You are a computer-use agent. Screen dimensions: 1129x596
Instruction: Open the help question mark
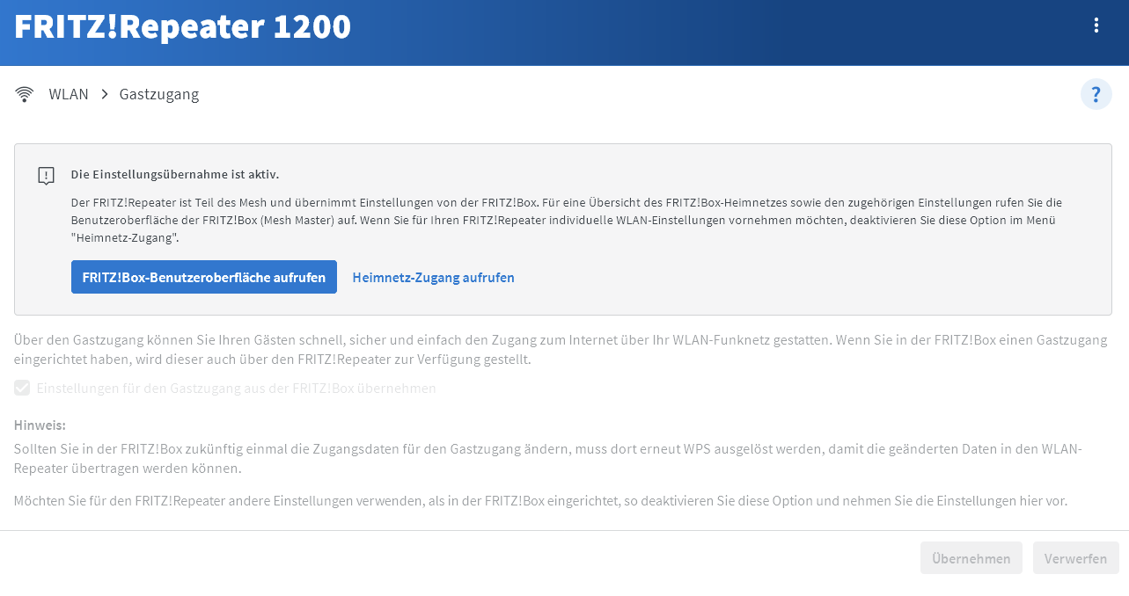1096,94
